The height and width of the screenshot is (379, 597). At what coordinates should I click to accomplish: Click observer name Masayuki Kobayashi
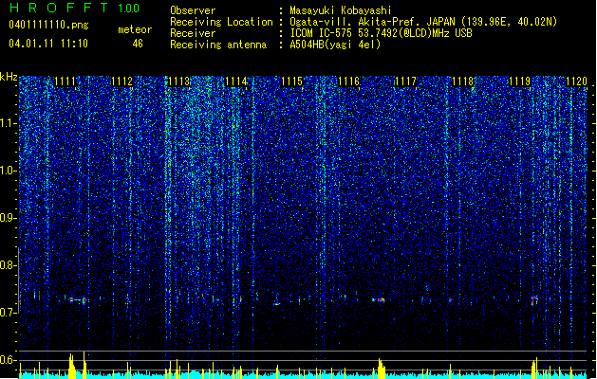[x=341, y=10]
